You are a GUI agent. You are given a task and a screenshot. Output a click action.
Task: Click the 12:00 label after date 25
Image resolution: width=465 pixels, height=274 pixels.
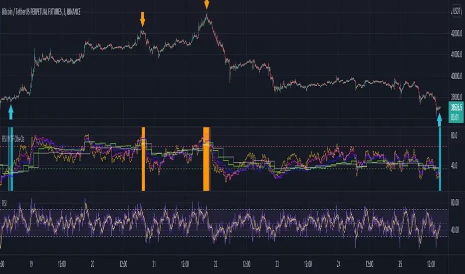[431, 264]
